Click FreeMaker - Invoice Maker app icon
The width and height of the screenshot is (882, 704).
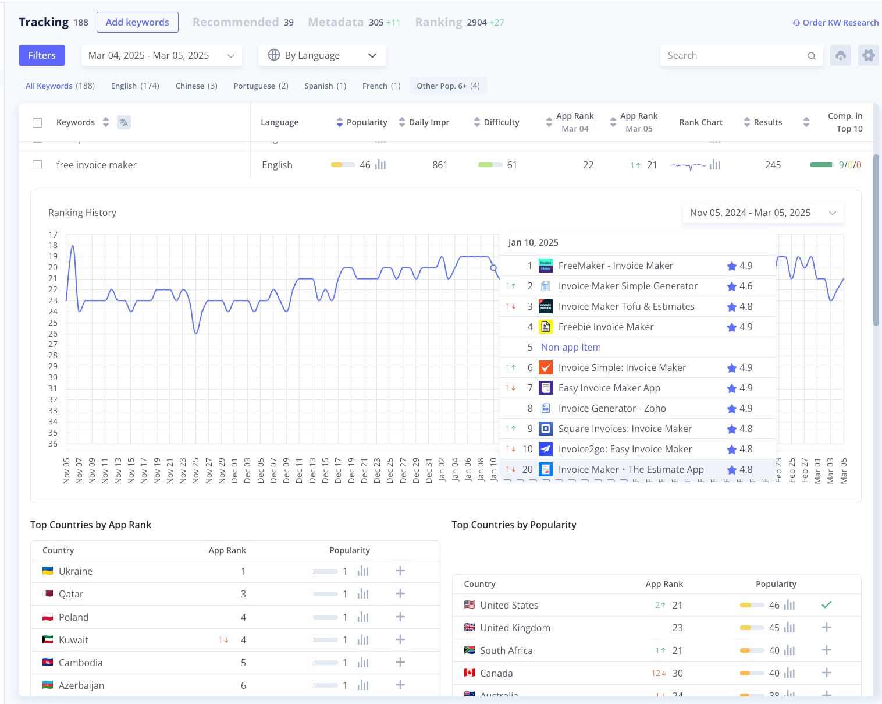pyautogui.click(x=546, y=266)
